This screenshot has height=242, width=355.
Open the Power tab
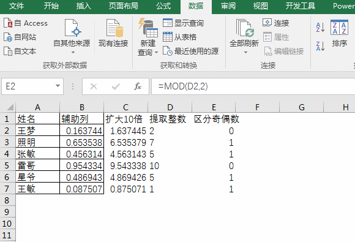coord(343,6)
